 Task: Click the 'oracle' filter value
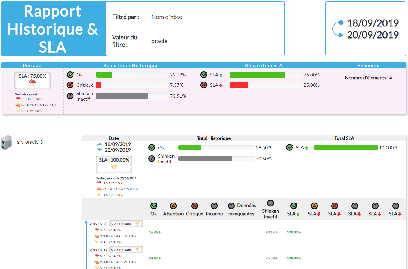point(159,41)
